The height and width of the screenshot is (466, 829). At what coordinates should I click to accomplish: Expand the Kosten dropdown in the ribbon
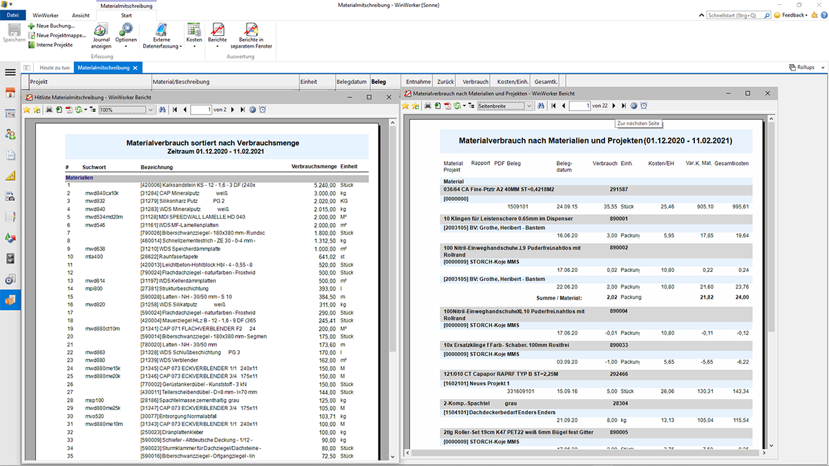tap(194, 40)
